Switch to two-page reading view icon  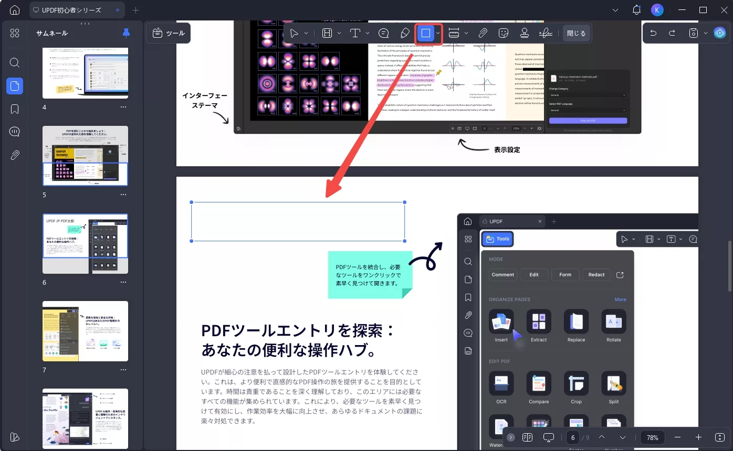pos(527,437)
